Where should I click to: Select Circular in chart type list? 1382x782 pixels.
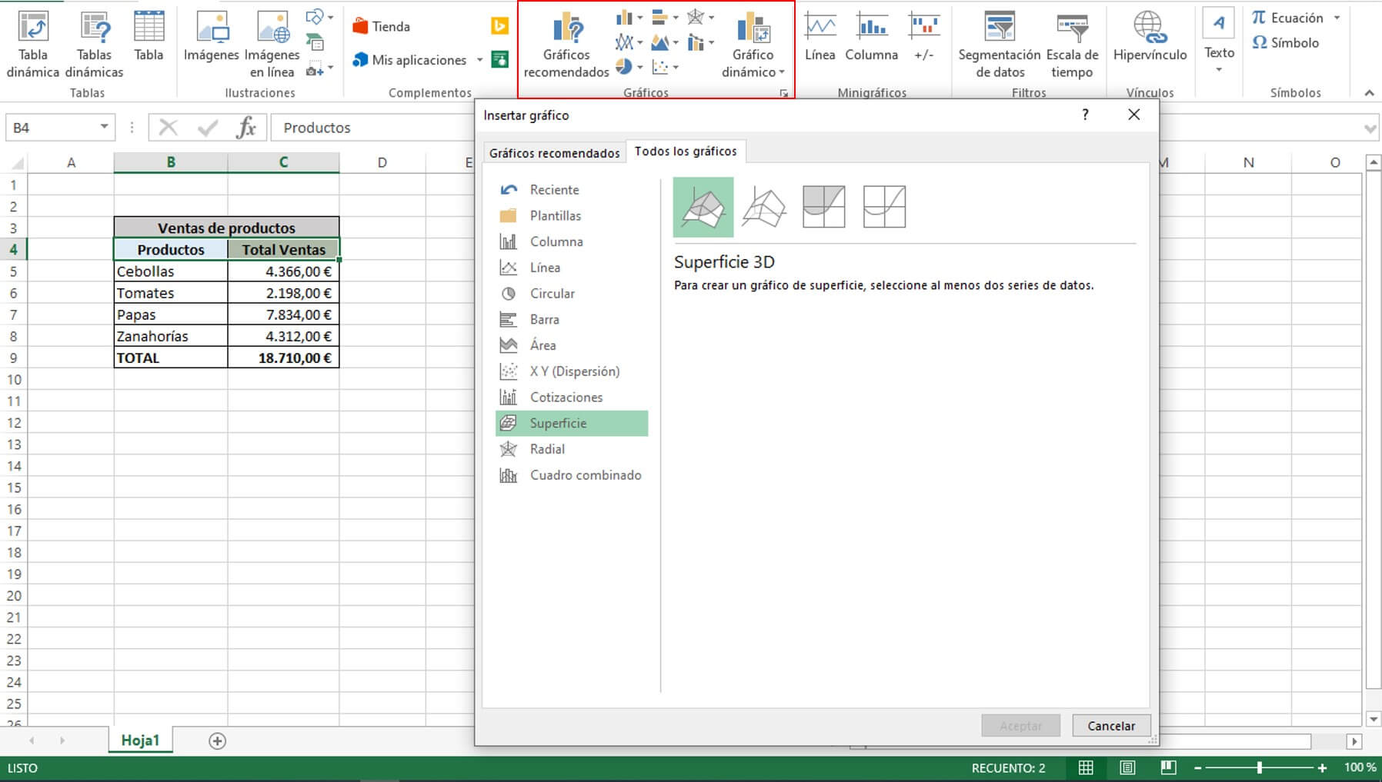552,293
